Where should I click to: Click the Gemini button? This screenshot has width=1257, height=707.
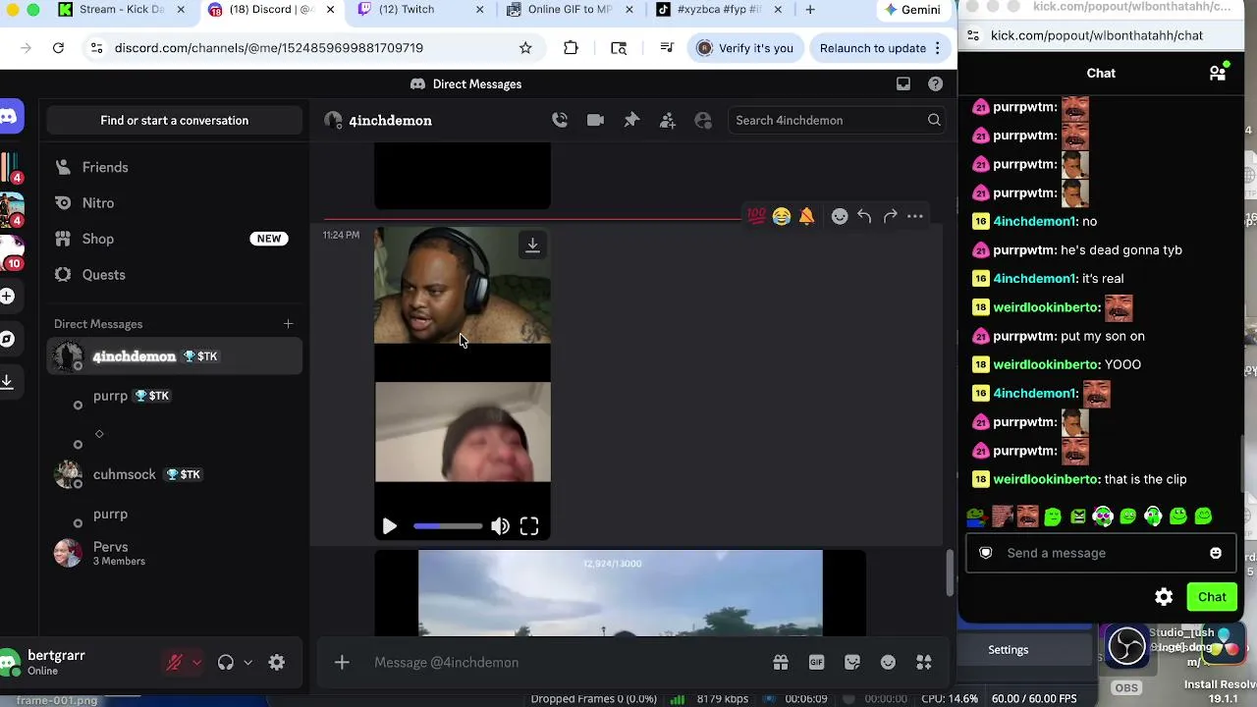(x=913, y=10)
